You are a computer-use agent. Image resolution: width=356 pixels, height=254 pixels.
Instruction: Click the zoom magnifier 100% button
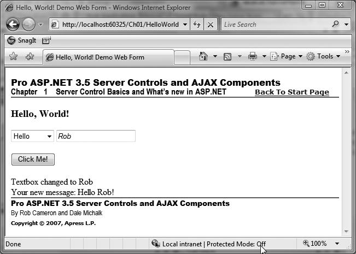[314, 244]
